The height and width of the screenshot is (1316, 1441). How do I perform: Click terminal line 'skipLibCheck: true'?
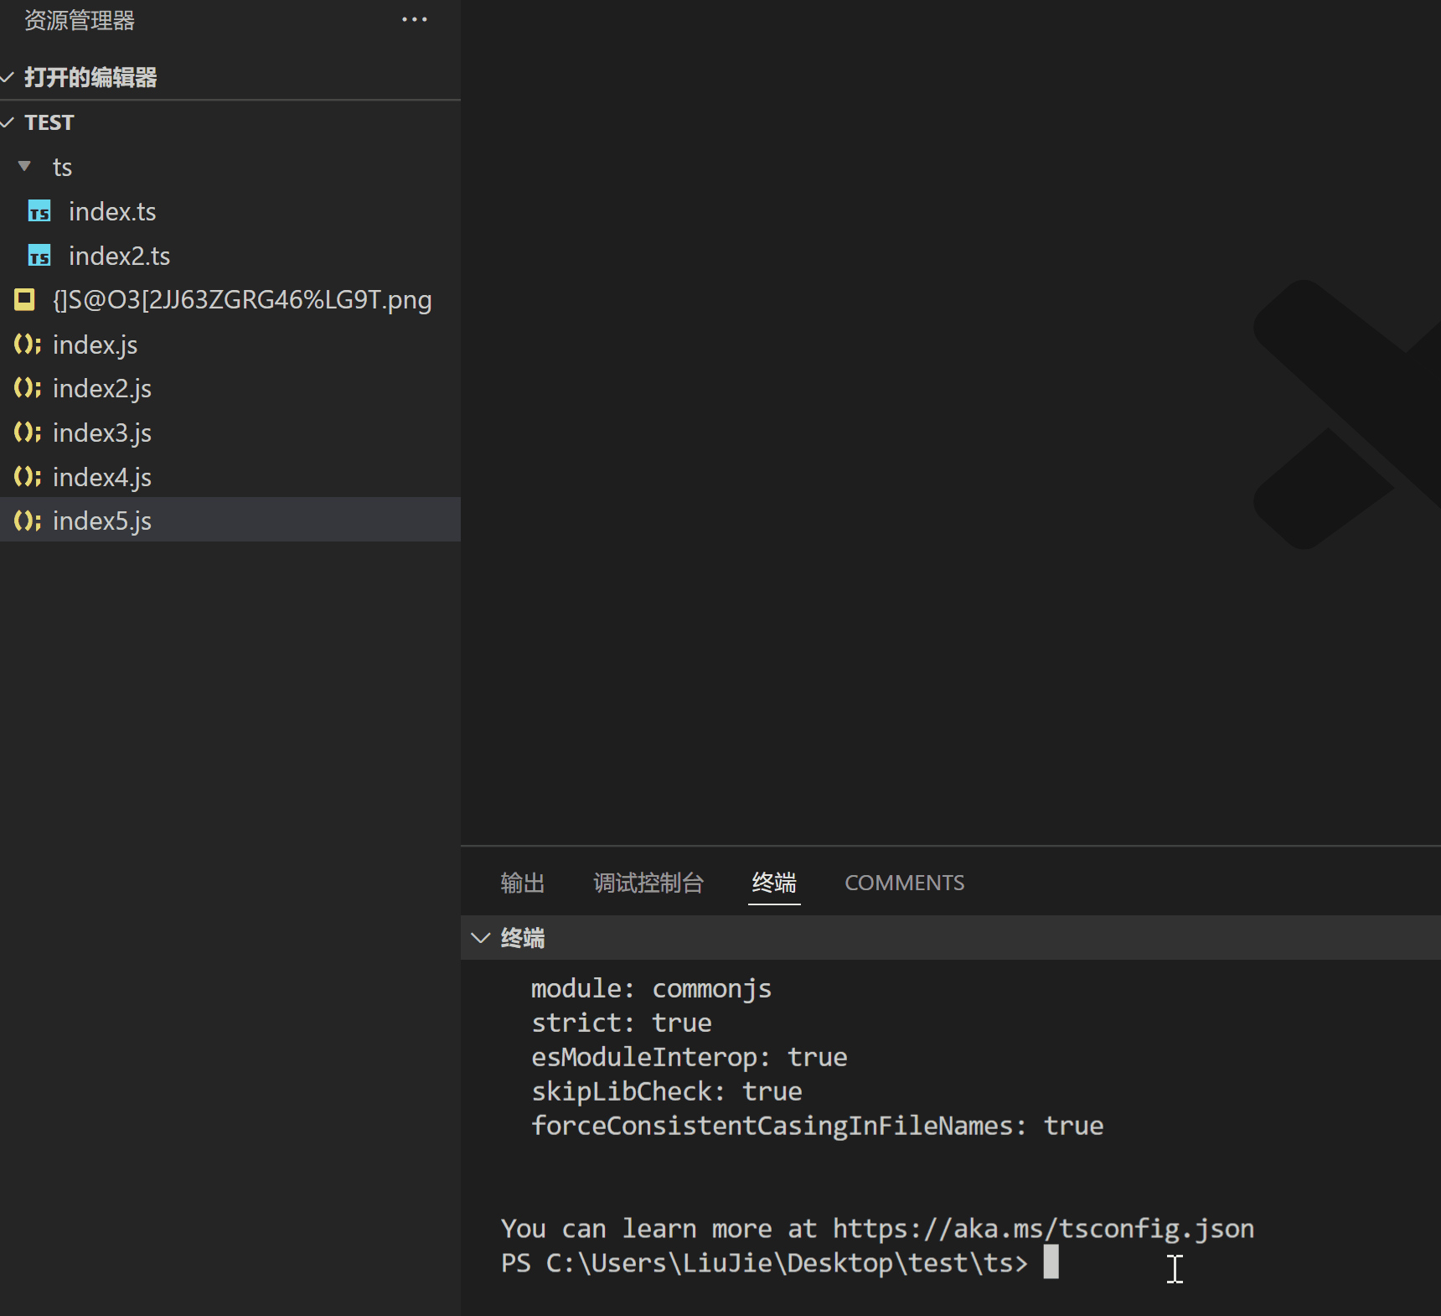pyautogui.click(x=666, y=1091)
